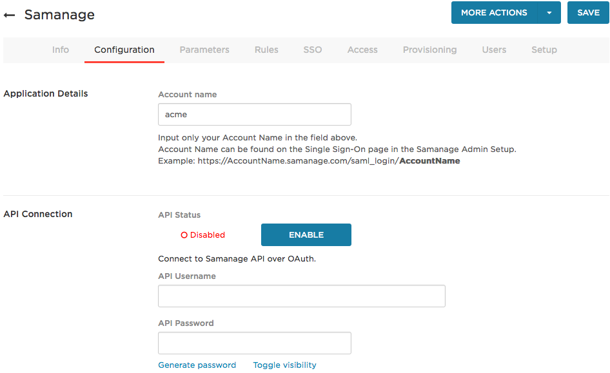This screenshot has height=373, width=610.
Task: Click the Disabled API status indicator
Action: [x=202, y=234]
